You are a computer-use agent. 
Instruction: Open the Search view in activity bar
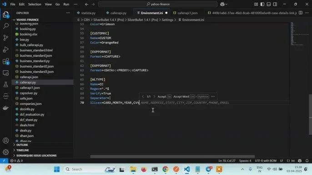[x=6, y=26]
